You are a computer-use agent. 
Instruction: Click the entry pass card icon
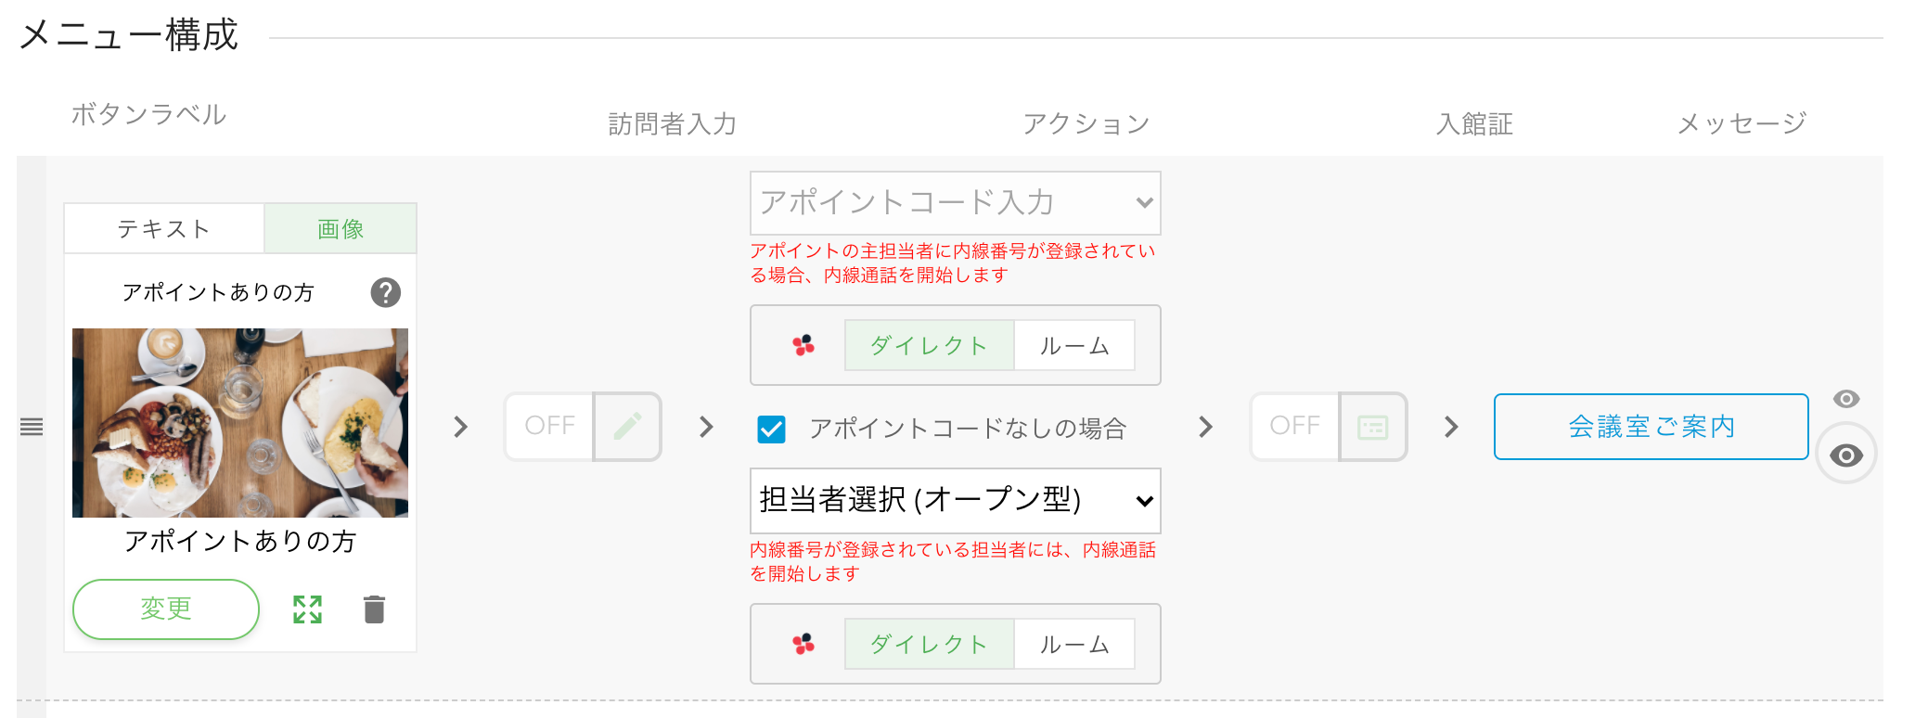tap(1372, 427)
